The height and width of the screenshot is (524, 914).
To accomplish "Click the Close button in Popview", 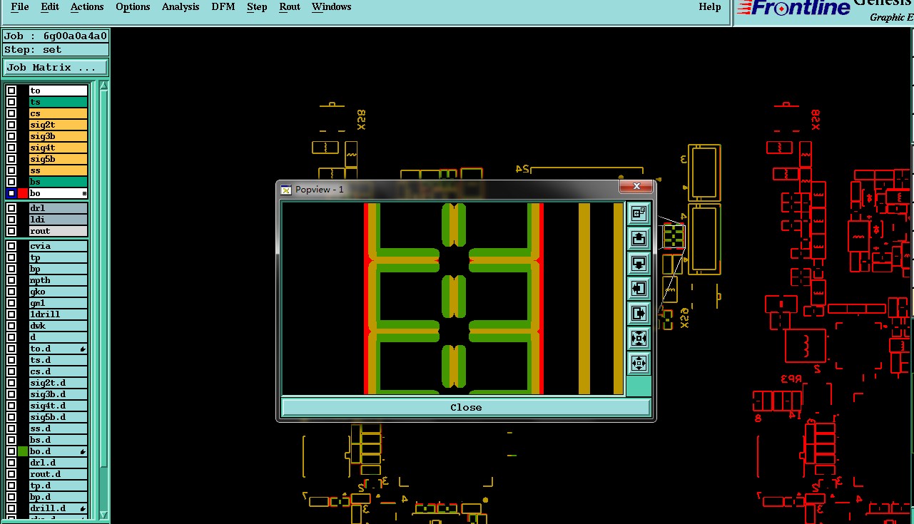I will coord(466,408).
